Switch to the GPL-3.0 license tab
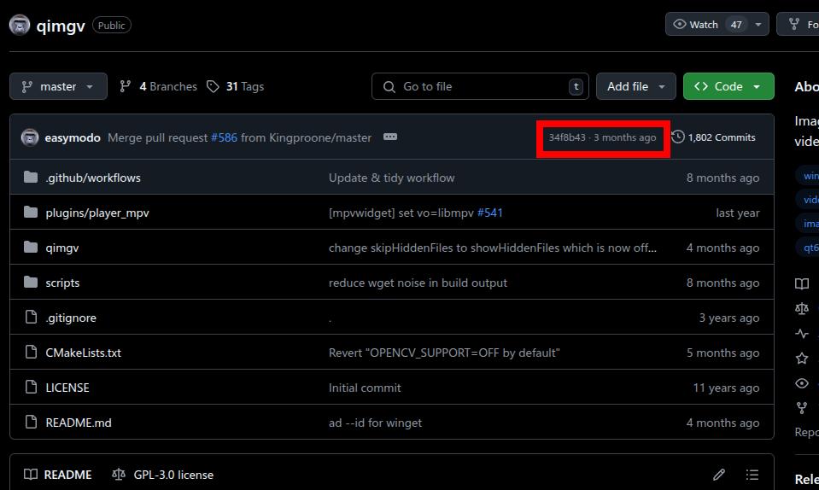 point(162,475)
